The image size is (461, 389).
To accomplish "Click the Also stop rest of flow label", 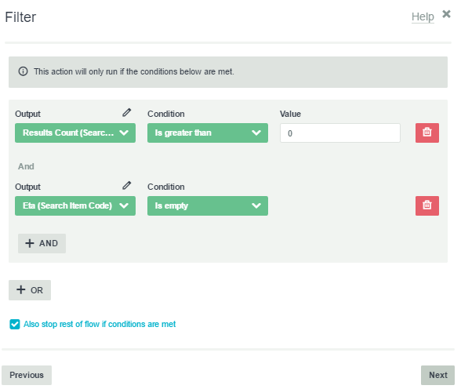I will (100, 325).
